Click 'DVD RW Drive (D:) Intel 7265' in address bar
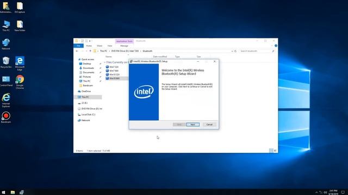This screenshot has height=195, width=348. click(125, 51)
